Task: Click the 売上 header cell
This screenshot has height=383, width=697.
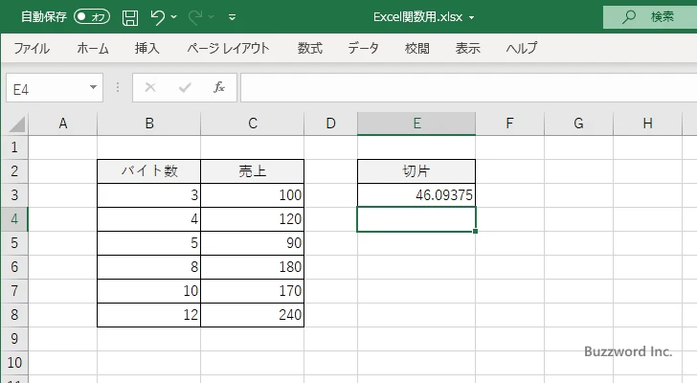Action: pos(253,171)
